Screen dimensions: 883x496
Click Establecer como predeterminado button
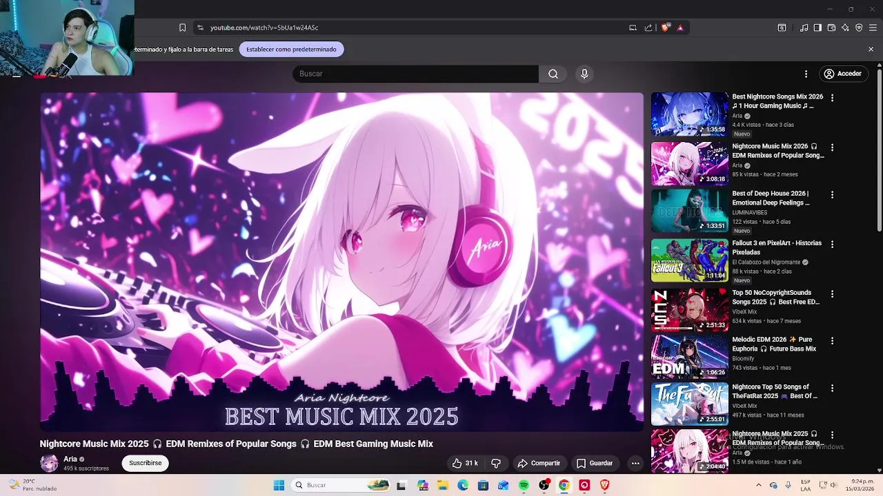coord(291,49)
